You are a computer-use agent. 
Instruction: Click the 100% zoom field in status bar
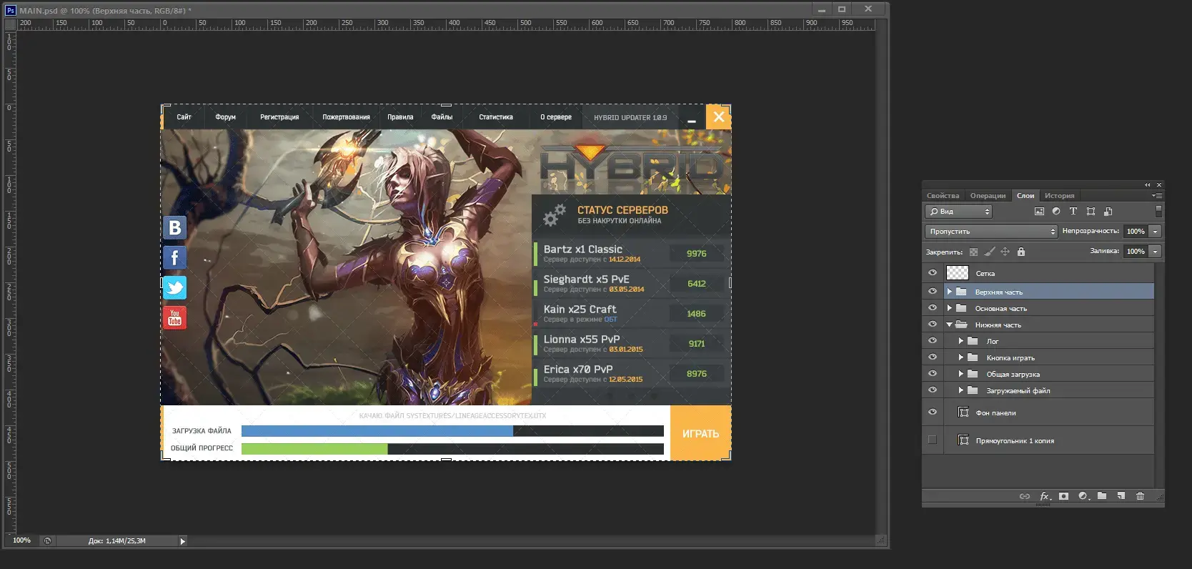click(22, 540)
